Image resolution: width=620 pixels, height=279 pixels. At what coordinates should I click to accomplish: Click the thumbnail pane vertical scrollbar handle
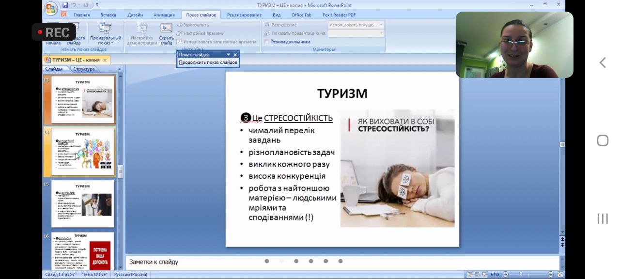click(121, 171)
